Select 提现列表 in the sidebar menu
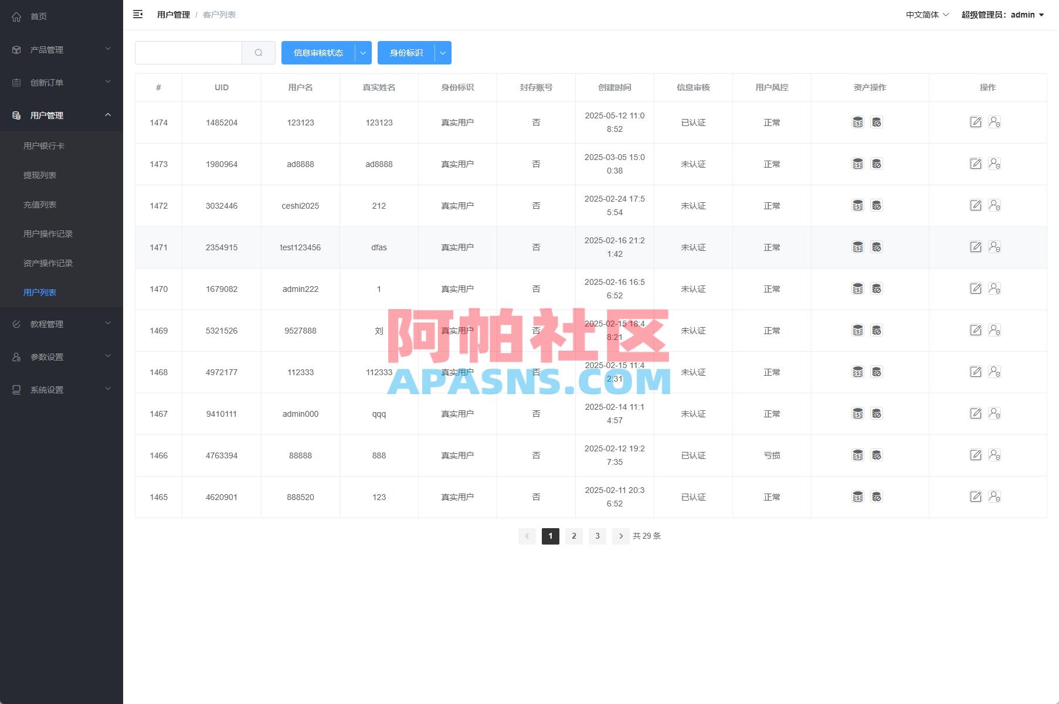 click(x=39, y=175)
